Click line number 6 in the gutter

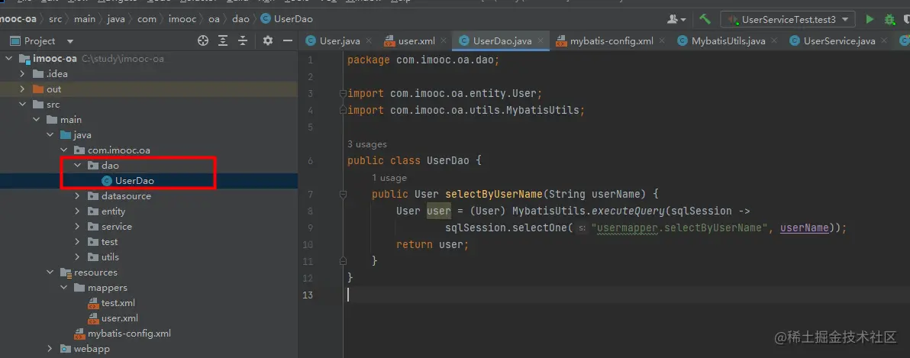point(311,161)
